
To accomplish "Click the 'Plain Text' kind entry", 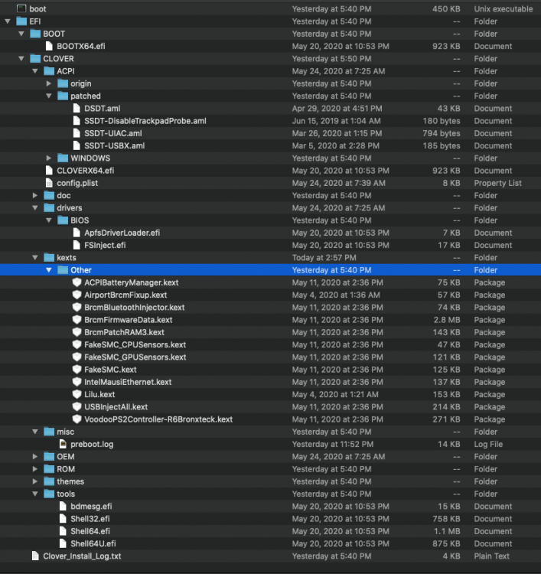I will point(491,556).
